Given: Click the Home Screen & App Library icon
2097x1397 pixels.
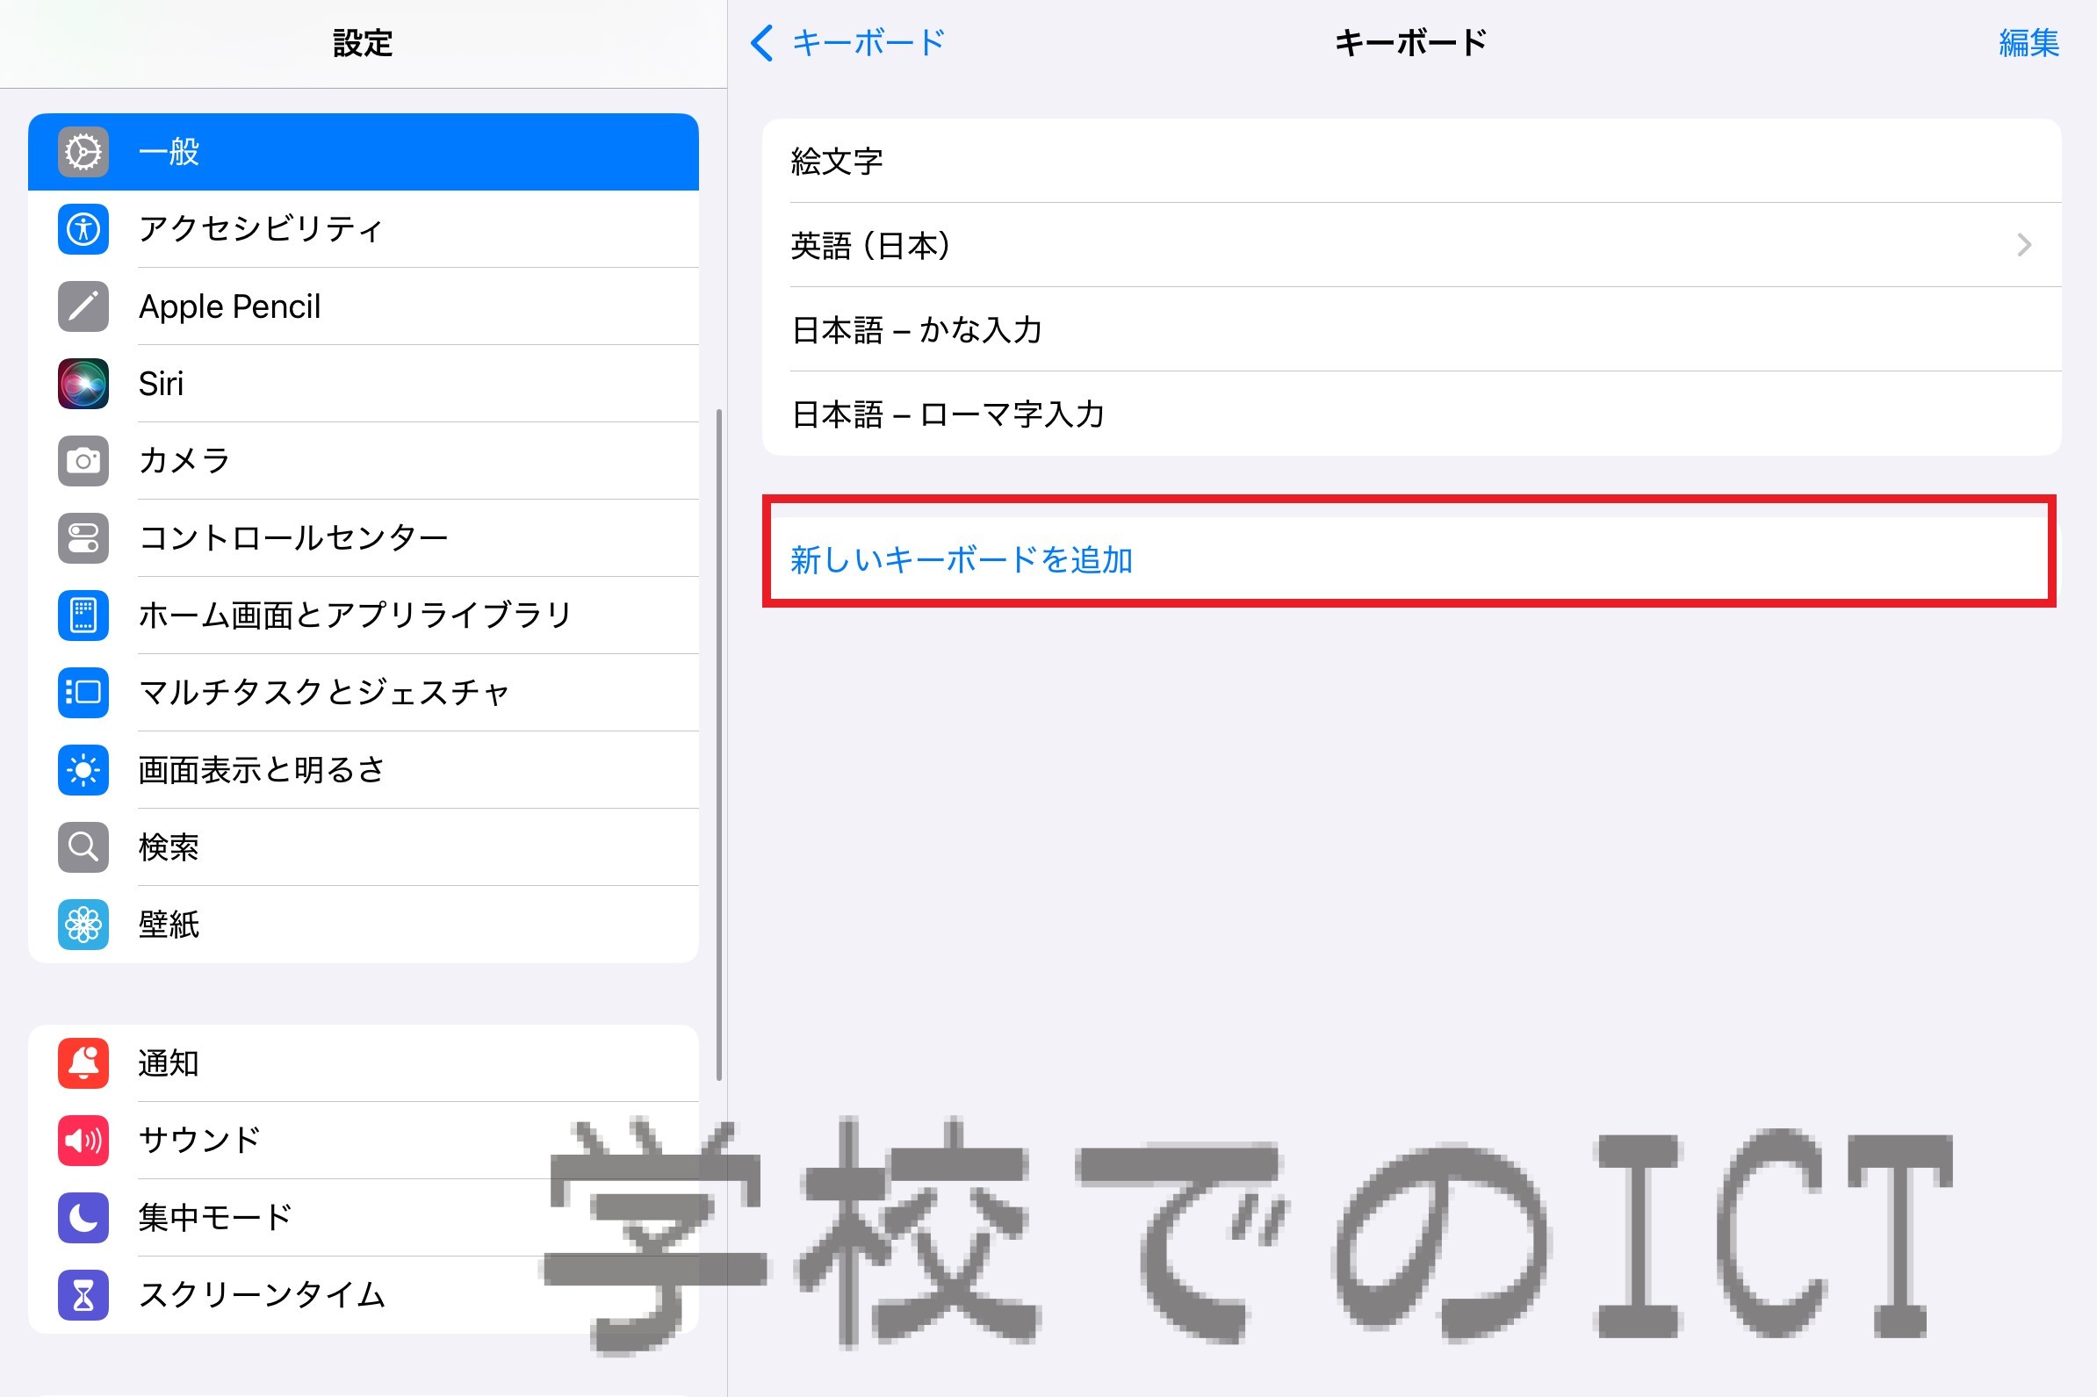Looking at the screenshot, I should pyautogui.click(x=83, y=616).
